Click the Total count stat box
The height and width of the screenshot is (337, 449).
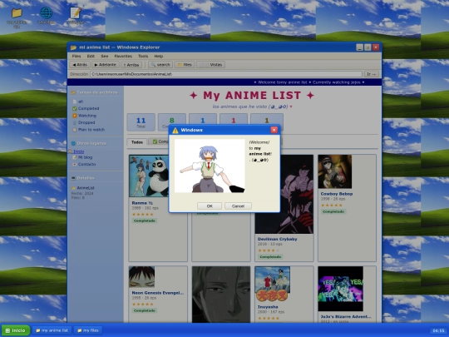141,122
